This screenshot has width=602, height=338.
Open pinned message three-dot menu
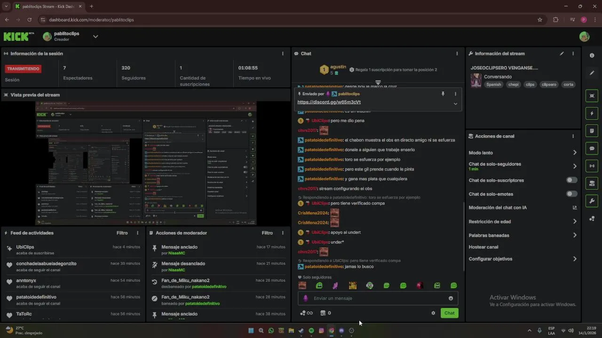click(x=455, y=94)
